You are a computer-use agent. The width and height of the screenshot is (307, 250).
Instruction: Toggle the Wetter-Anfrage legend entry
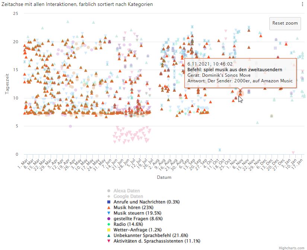coord(137,230)
